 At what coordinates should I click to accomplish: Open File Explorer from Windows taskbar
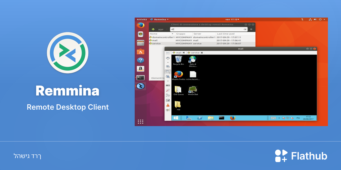(x=211, y=118)
